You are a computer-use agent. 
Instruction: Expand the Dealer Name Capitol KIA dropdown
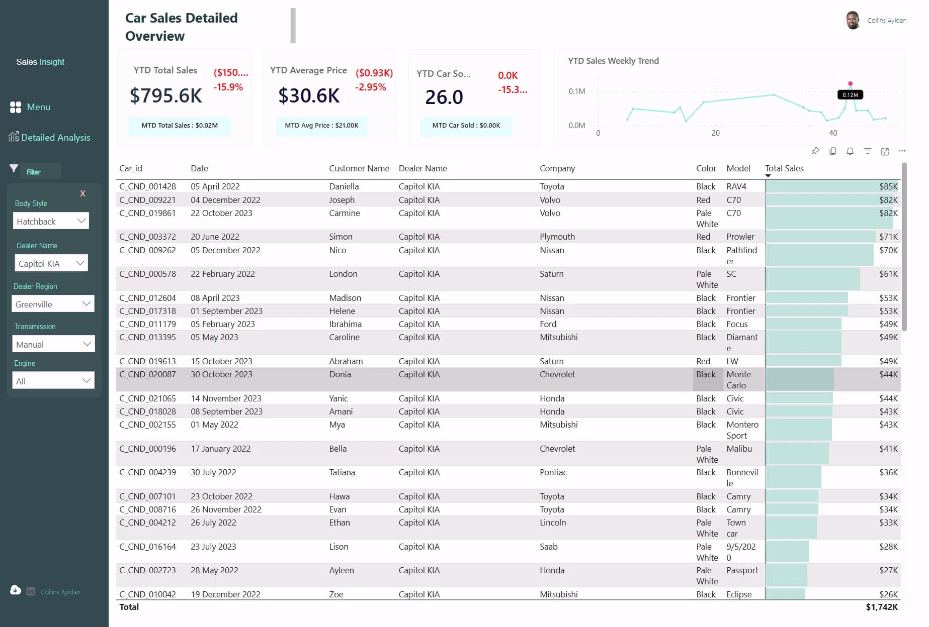click(x=51, y=263)
